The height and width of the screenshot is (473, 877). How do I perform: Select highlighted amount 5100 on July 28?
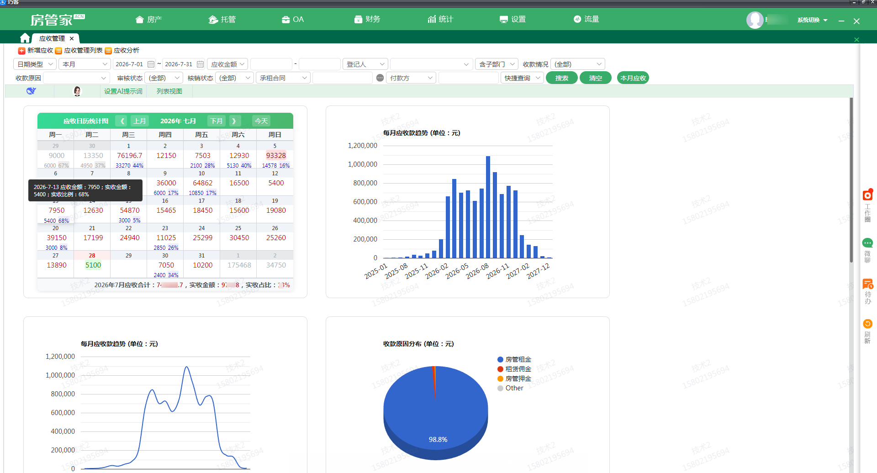click(x=93, y=265)
